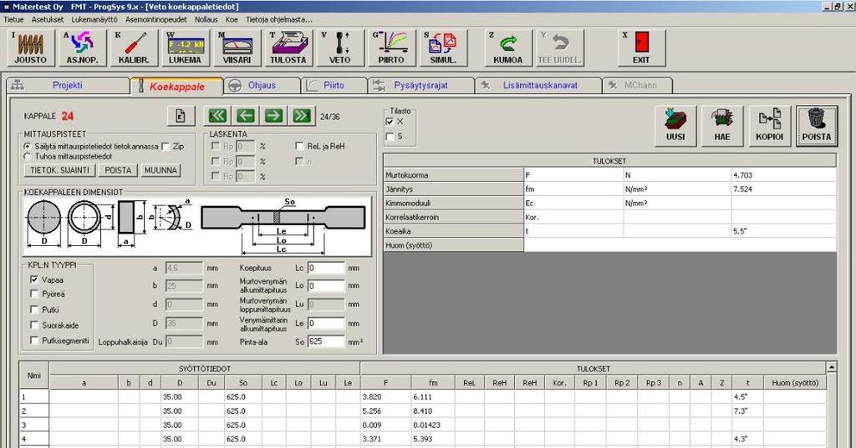Click the Huom (syöttö) results input field
This screenshot has height=448, width=856.
pyautogui.click(x=680, y=245)
